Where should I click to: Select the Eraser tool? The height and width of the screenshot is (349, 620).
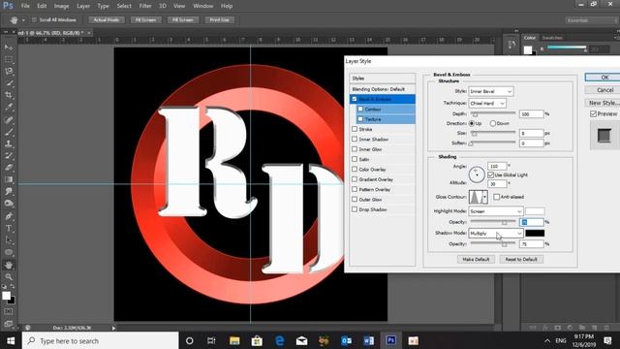(x=9, y=168)
